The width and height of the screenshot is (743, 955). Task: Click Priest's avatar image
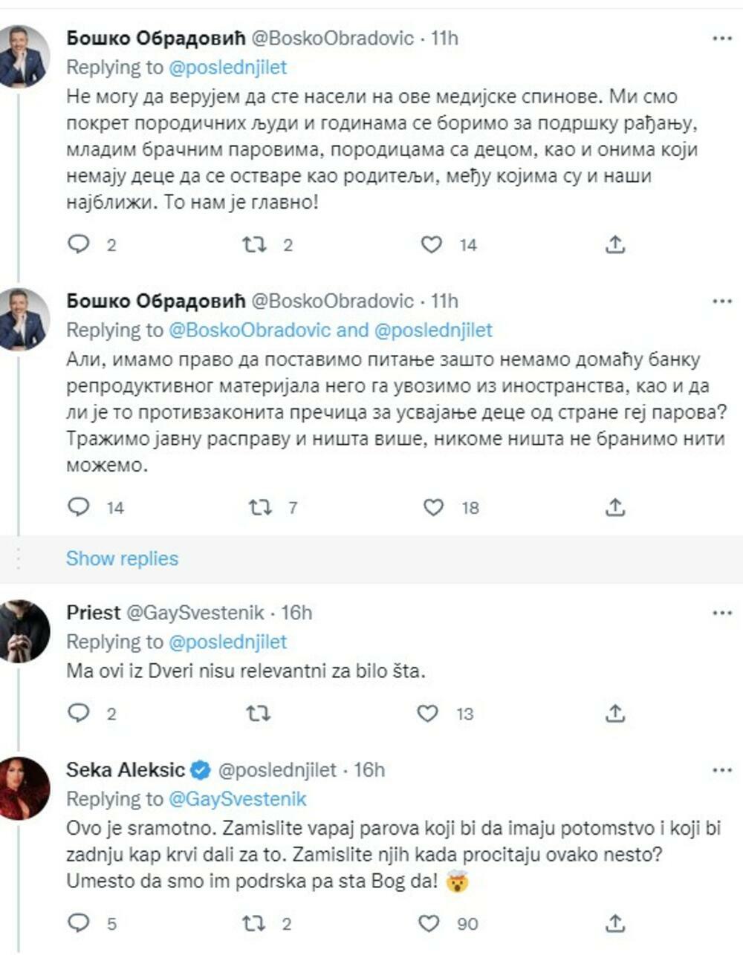point(25,630)
